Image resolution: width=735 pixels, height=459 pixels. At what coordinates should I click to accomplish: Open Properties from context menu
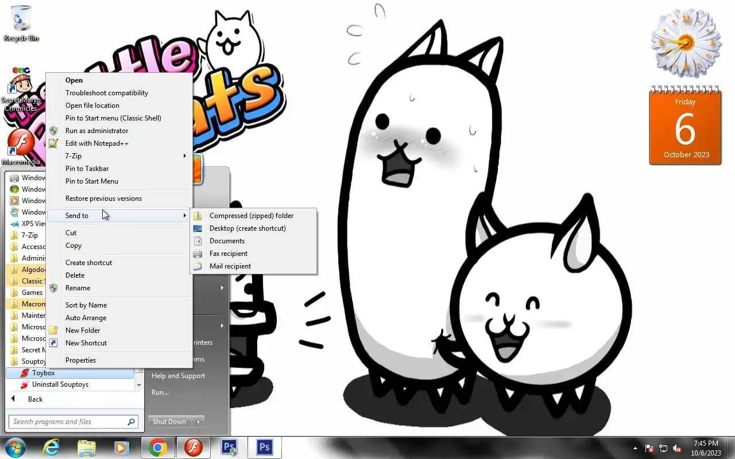pyautogui.click(x=119, y=360)
